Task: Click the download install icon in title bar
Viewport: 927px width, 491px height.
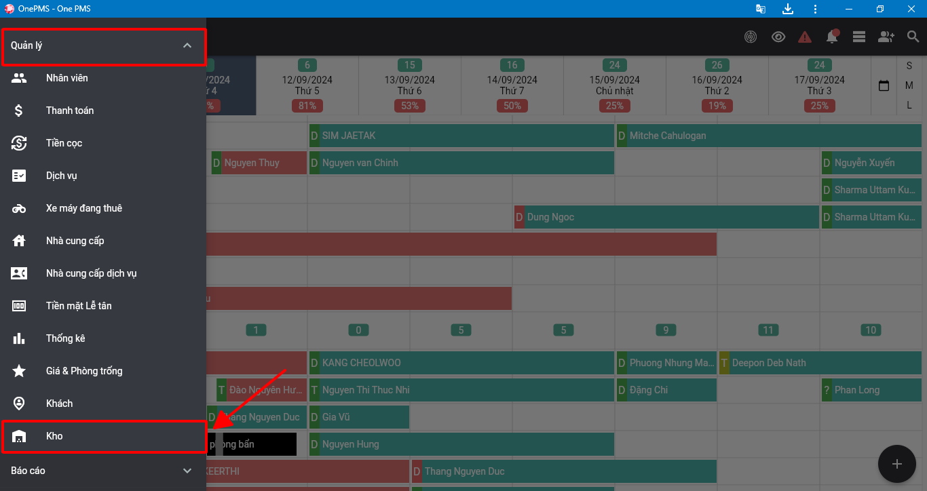Action: pos(788,9)
